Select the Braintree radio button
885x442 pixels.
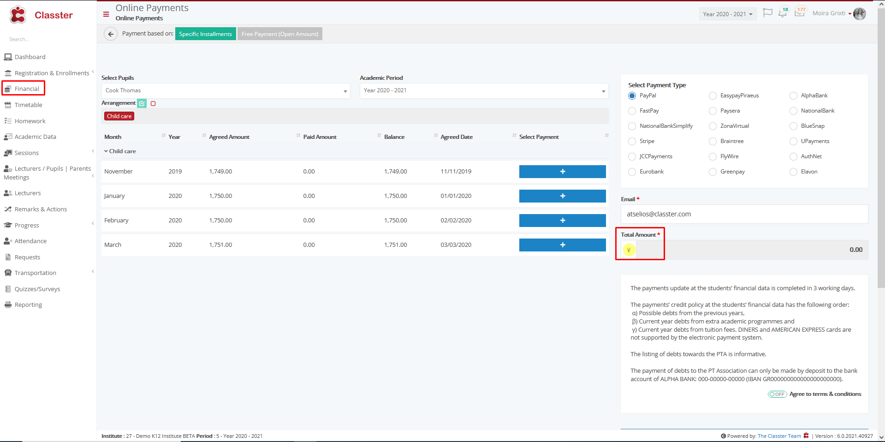[713, 141]
